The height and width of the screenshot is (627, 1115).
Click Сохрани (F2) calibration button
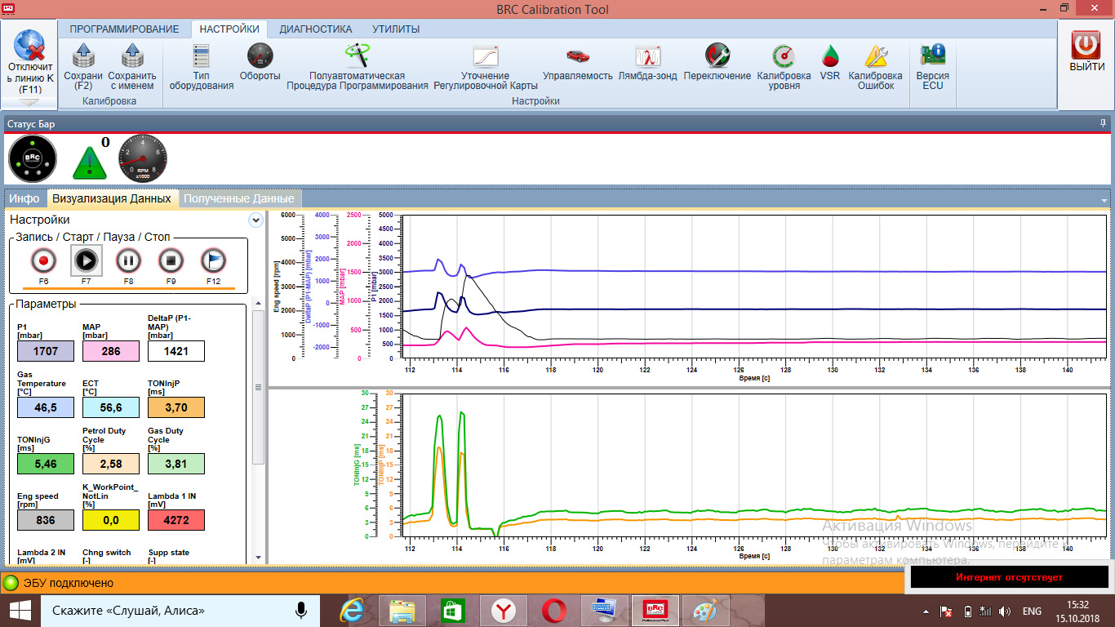tap(83, 65)
